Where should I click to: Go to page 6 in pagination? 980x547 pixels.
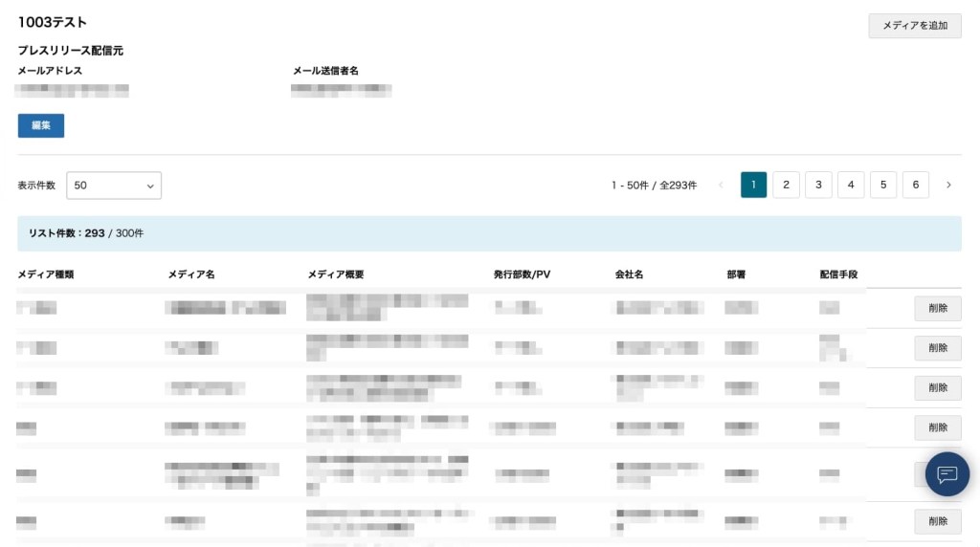tap(915, 186)
